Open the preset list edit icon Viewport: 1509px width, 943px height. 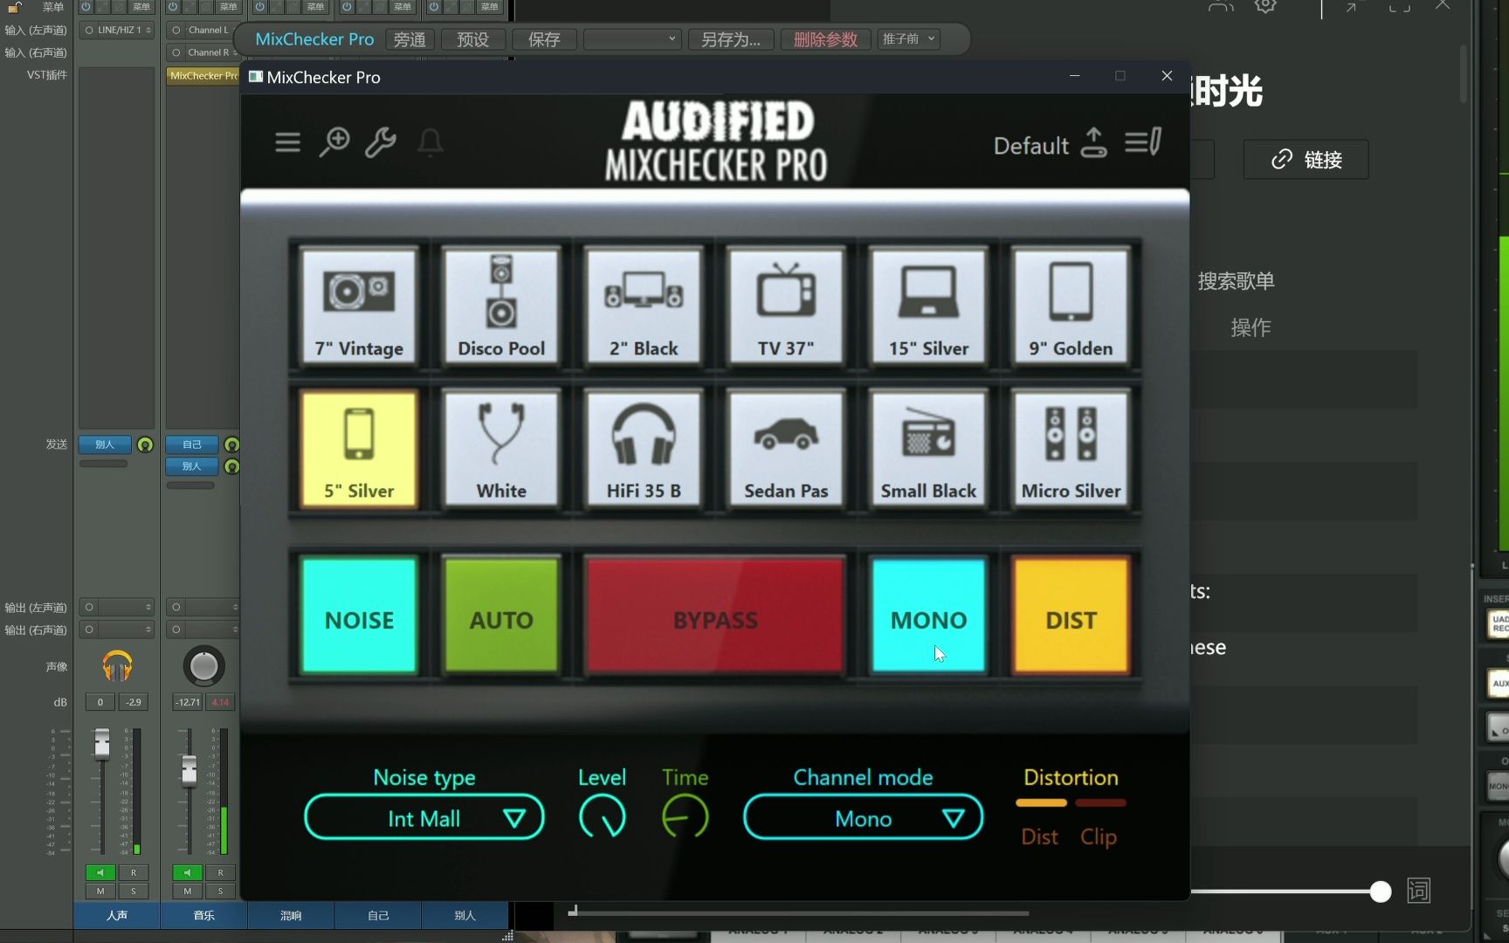point(1142,141)
